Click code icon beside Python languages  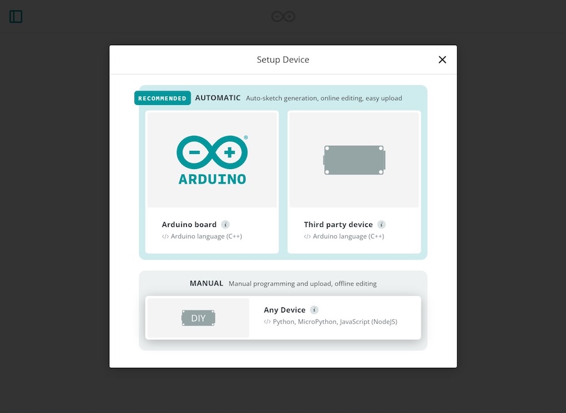(x=267, y=322)
